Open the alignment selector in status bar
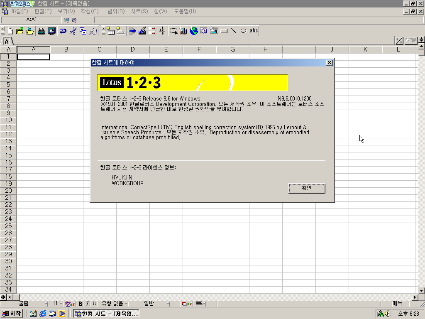This screenshot has width=425, height=319. coord(200,304)
